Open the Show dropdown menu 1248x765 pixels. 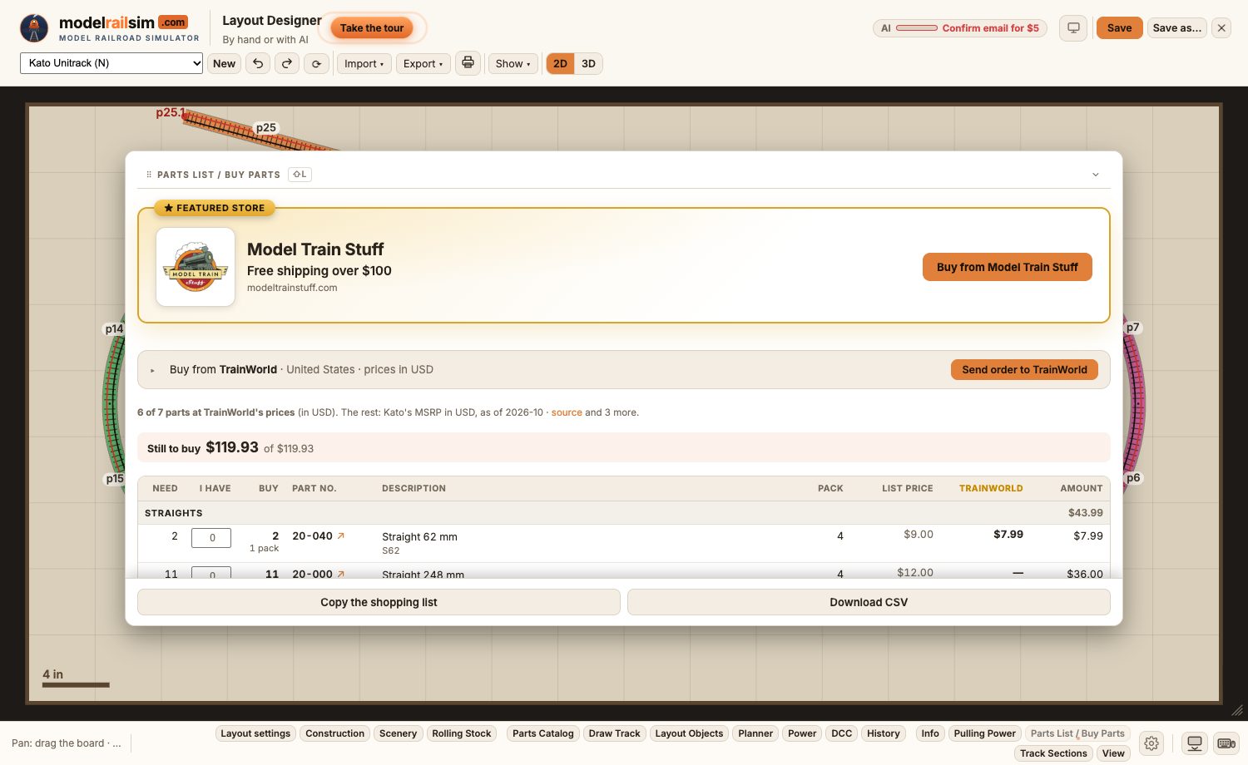coord(513,64)
